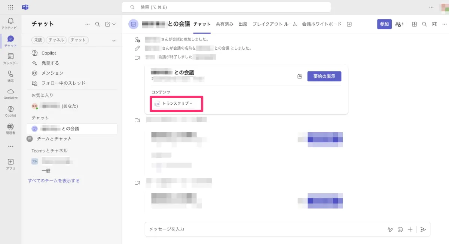Switch to the 共有済み tab
The image size is (449, 244).
point(224,24)
